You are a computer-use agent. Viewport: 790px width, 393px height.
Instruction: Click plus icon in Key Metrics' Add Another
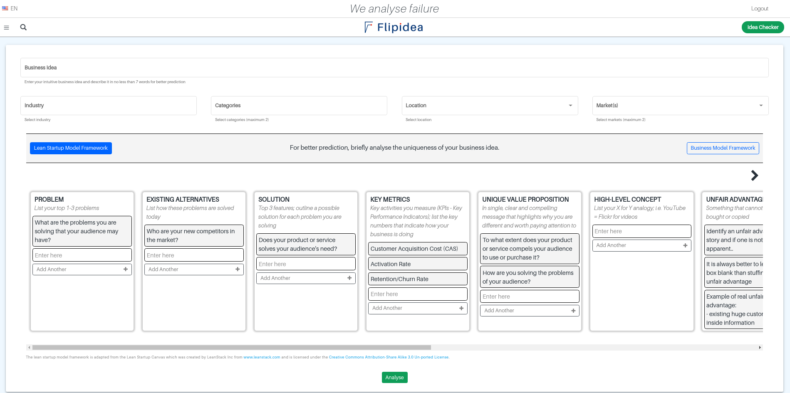pyautogui.click(x=461, y=308)
